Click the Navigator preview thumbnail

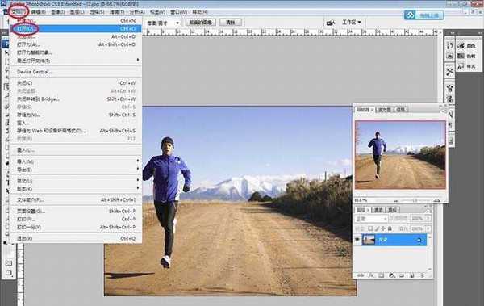400,154
